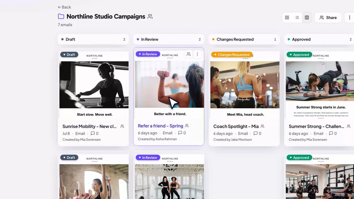
Task: Switch to list view
Action: 297,18
